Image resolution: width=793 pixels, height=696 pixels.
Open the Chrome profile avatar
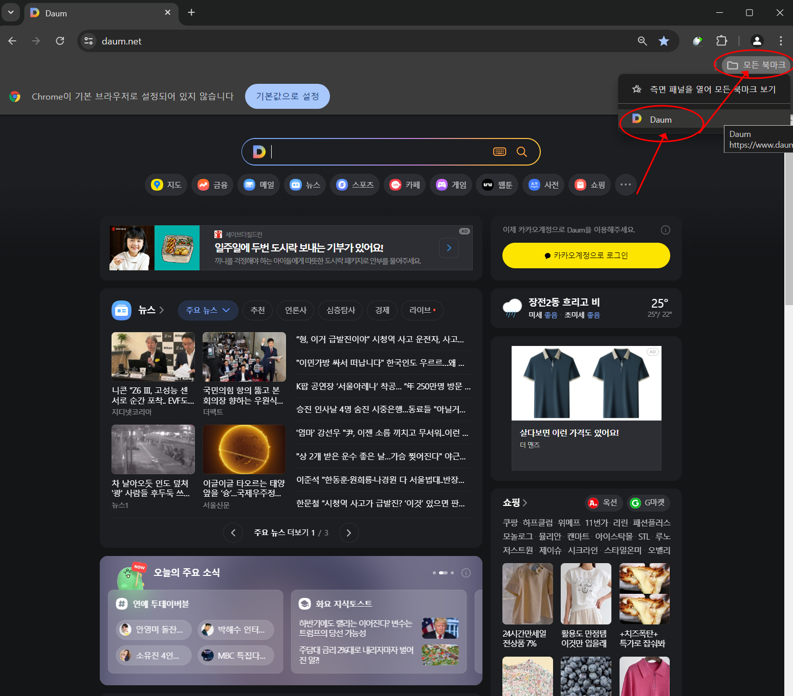coord(757,41)
